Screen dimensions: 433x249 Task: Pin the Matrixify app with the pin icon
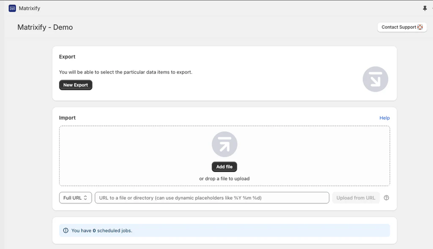tap(425, 8)
